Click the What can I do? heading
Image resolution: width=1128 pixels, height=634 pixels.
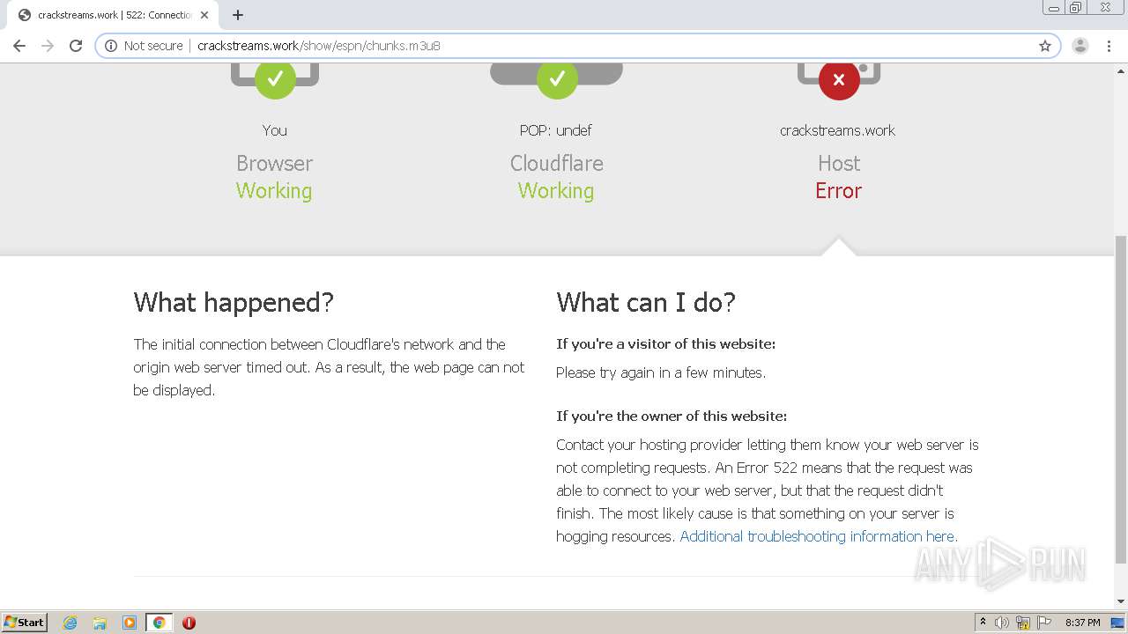pos(646,302)
